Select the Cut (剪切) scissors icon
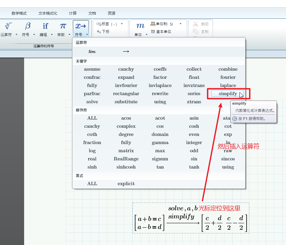The width and height of the screenshot is (286, 245). (195, 23)
